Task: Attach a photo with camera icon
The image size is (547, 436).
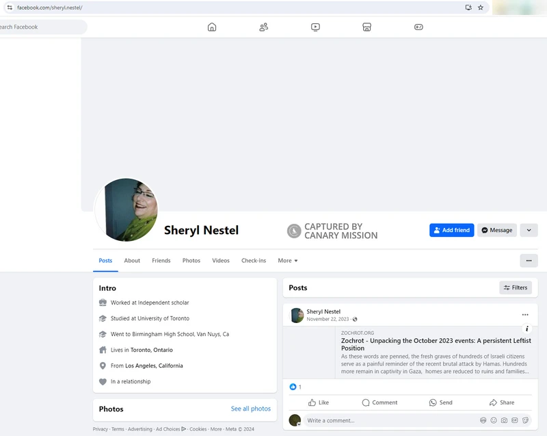Action: point(504,420)
